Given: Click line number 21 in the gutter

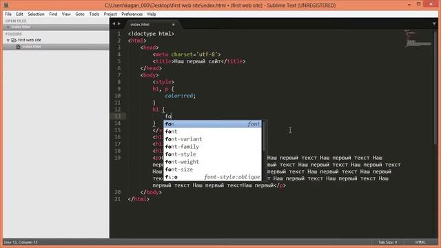Looking at the screenshot, I should click(117, 199).
